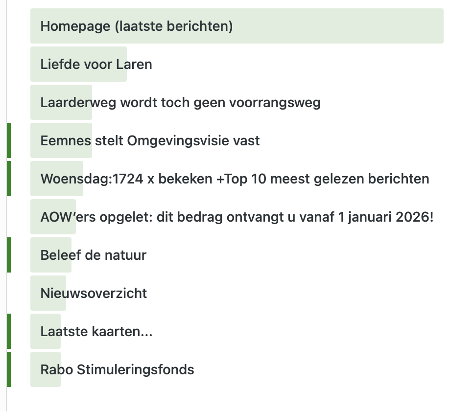The width and height of the screenshot is (474, 411).
Task: Open the Homepage (laatste berichten) entry
Action: pyautogui.click(x=136, y=26)
